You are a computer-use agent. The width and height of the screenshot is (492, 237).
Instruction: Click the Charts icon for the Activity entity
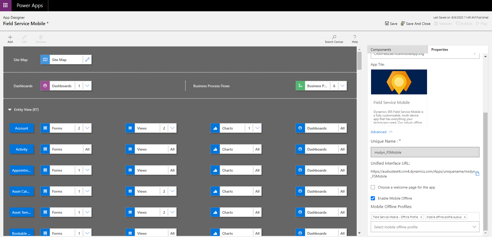[215, 149]
